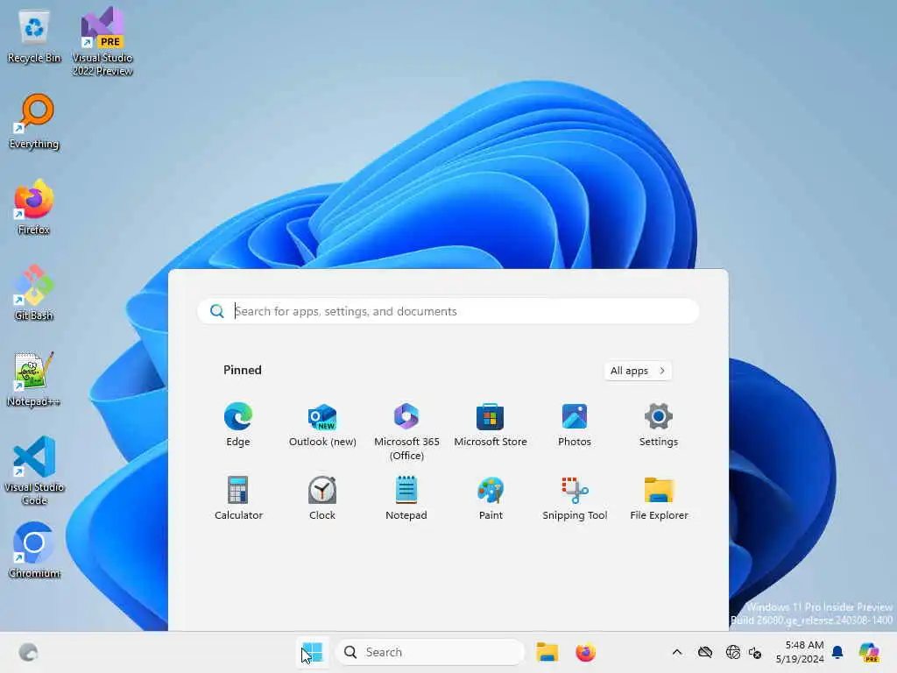The image size is (897, 673).
Task: Open Snipping Tool pinned app
Action: coord(575,498)
